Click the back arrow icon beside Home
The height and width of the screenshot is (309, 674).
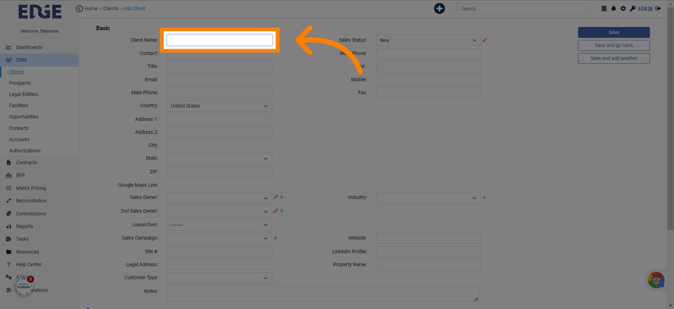click(x=79, y=9)
